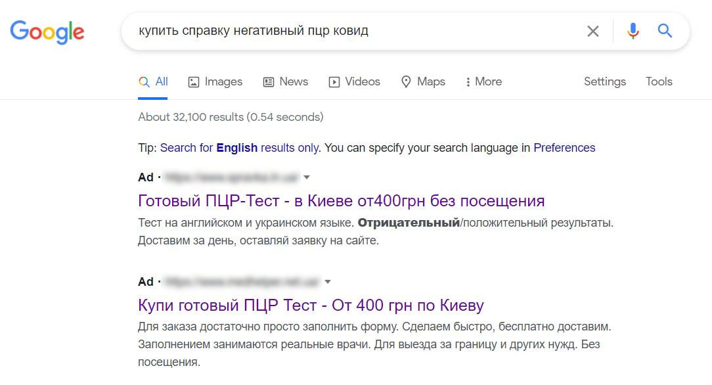
Task: Open the Videos results tab
Action: point(354,82)
